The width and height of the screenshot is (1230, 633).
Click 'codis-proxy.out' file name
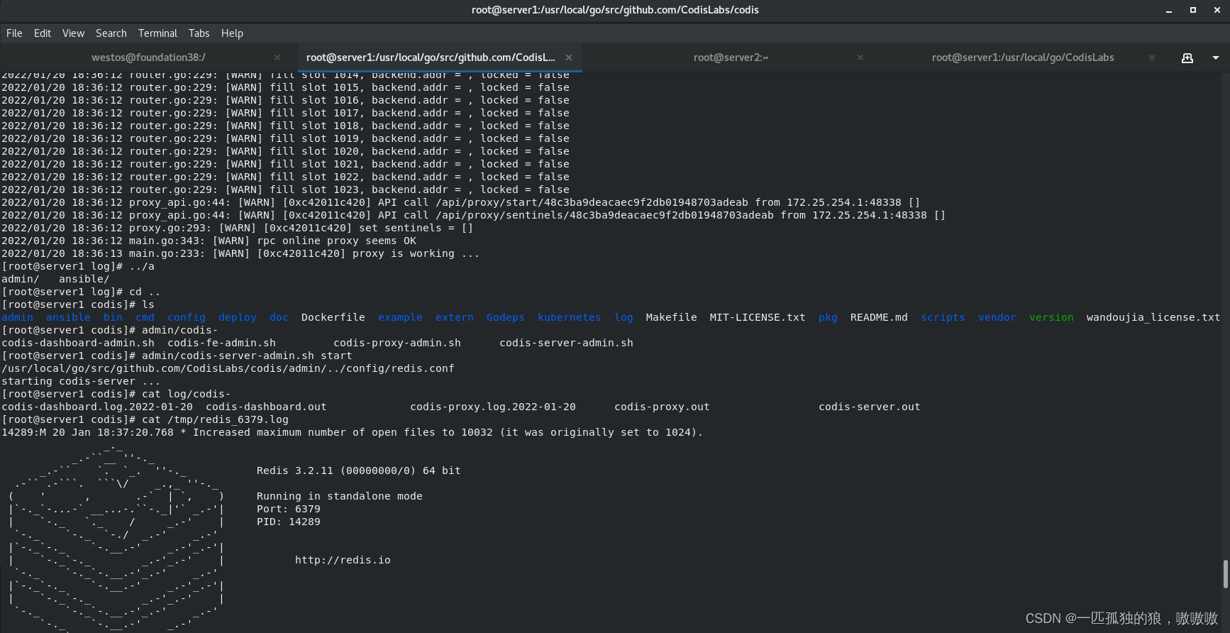coord(662,407)
